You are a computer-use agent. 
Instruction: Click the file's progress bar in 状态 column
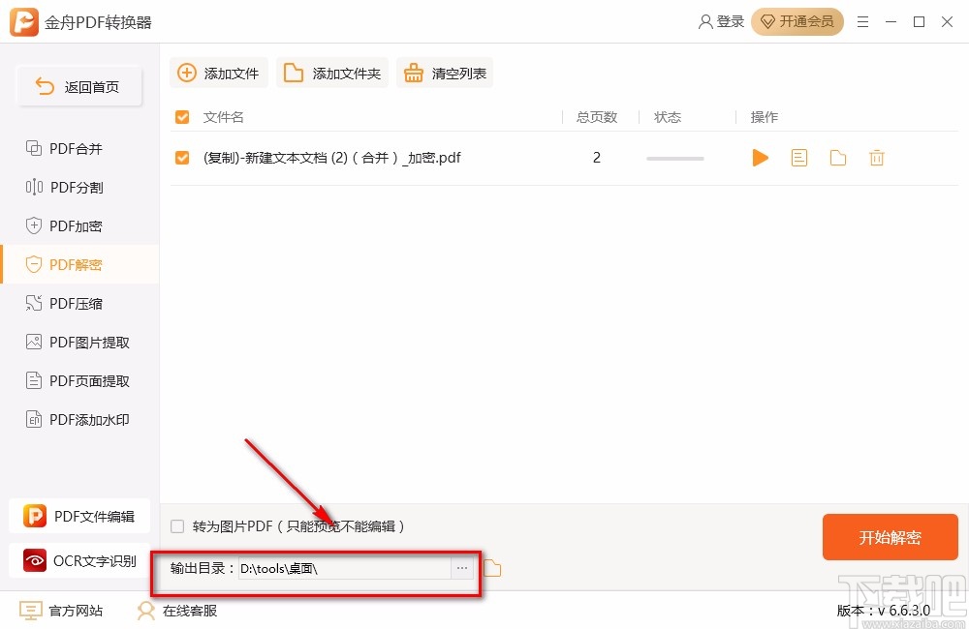pyautogui.click(x=674, y=157)
